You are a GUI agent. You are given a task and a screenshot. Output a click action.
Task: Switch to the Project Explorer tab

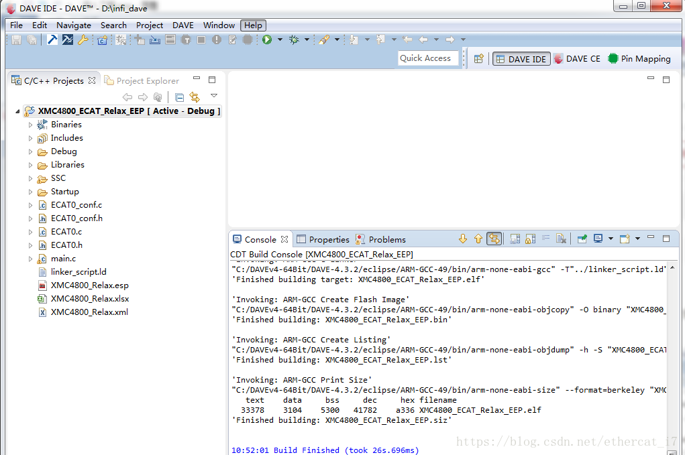point(142,80)
